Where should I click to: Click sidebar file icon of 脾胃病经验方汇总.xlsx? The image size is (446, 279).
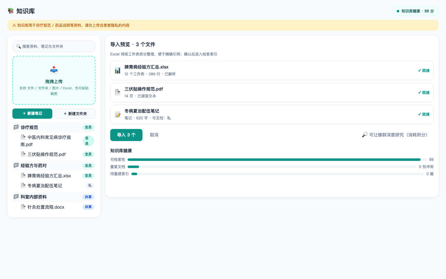point(23,175)
